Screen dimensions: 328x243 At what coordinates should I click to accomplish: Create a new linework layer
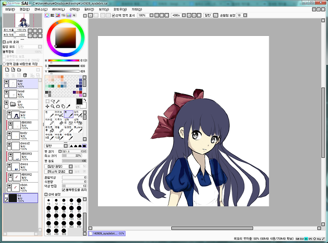point(13,69)
